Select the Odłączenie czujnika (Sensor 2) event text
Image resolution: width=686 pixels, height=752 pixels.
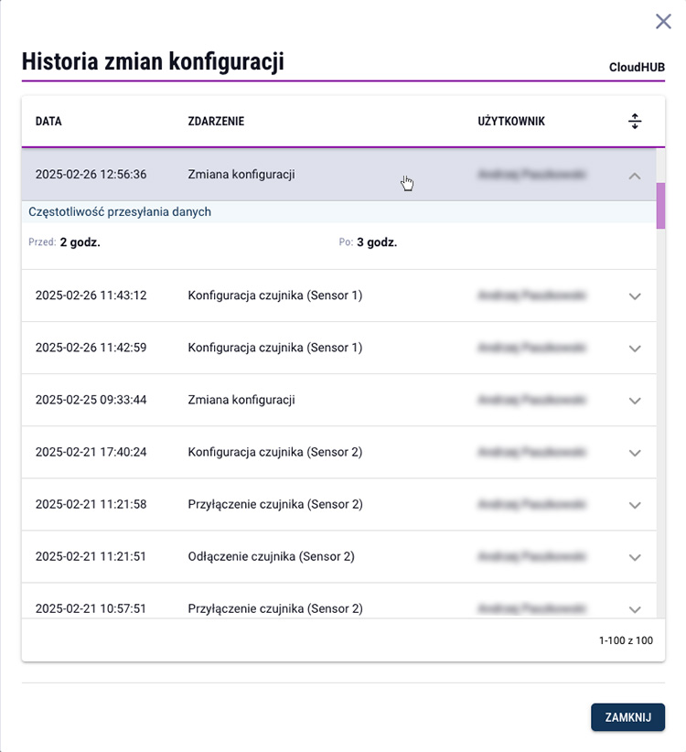(271, 556)
